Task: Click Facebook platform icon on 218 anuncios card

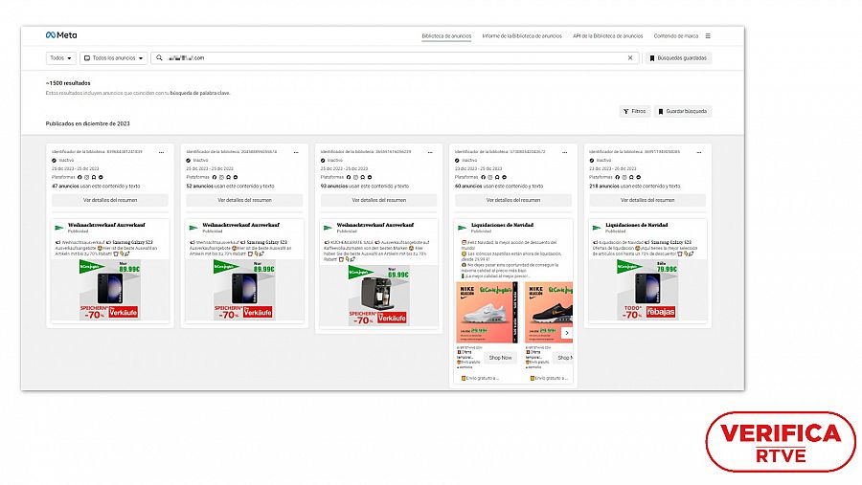Action: pyautogui.click(x=618, y=177)
